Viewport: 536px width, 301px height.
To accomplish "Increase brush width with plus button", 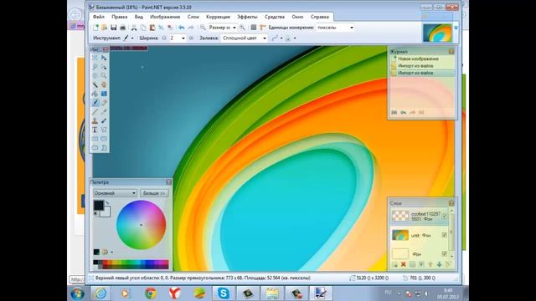I will pyautogui.click(x=192, y=38).
